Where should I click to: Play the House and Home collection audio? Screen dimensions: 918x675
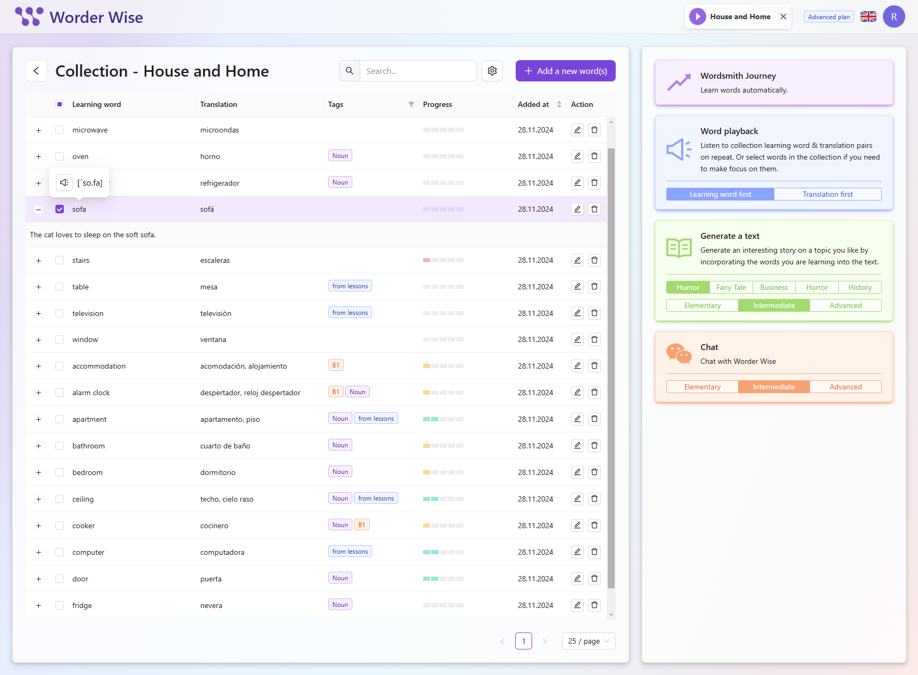pos(697,16)
